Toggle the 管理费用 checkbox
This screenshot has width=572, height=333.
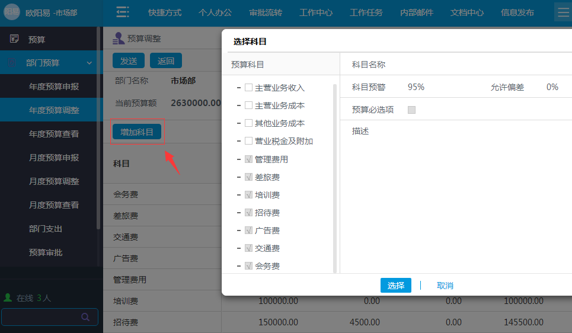(x=248, y=159)
